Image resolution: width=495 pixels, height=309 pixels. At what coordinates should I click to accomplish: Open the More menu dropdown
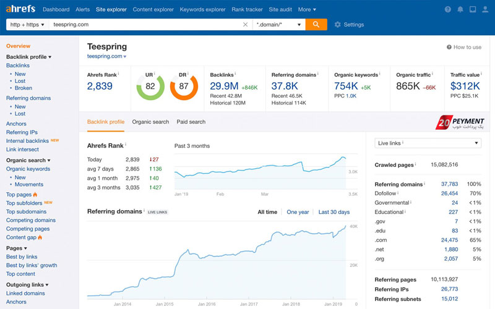pos(307,9)
